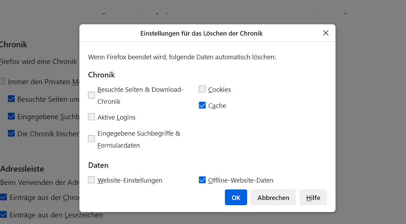The height and width of the screenshot is (224, 406).
Task: Check the Aktive Logins option
Action: click(x=91, y=117)
